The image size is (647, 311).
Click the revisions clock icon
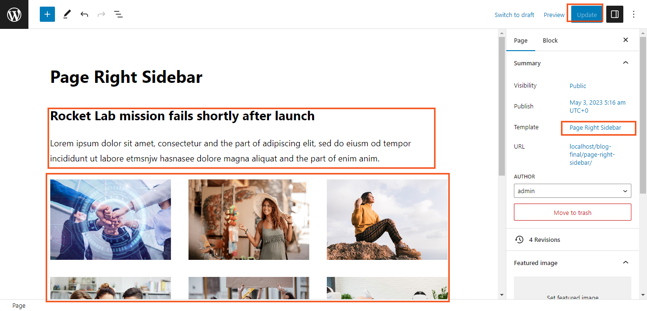tap(520, 240)
